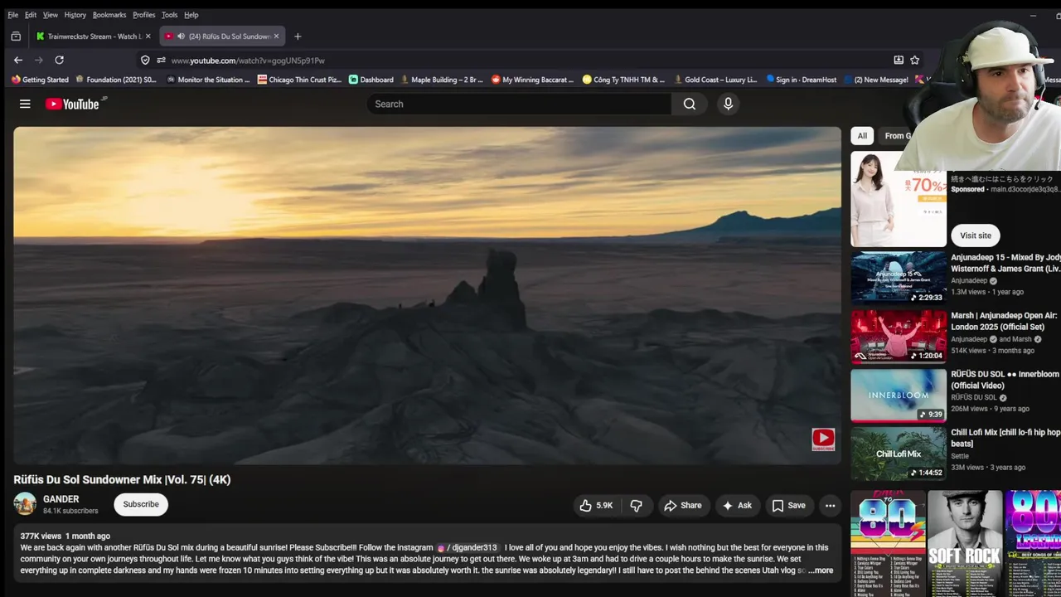
Task: Open the GANDER channel name link
Action: (x=61, y=499)
